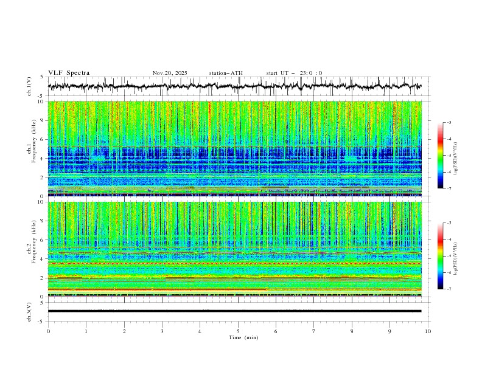Viewport: 482px width, 372px height.
Task: Click the log(PSD) label beside upper color bar
Action: click(455, 157)
